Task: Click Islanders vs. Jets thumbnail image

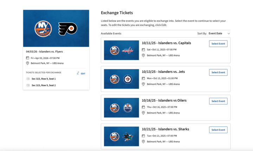Action: [x=121, y=79]
